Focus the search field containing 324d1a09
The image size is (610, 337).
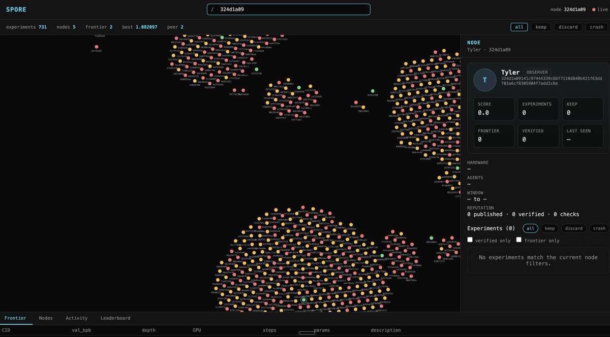tap(289, 10)
